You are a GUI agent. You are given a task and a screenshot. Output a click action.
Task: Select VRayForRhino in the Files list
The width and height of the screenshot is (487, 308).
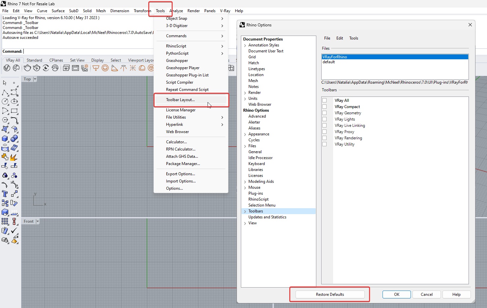[395, 57]
